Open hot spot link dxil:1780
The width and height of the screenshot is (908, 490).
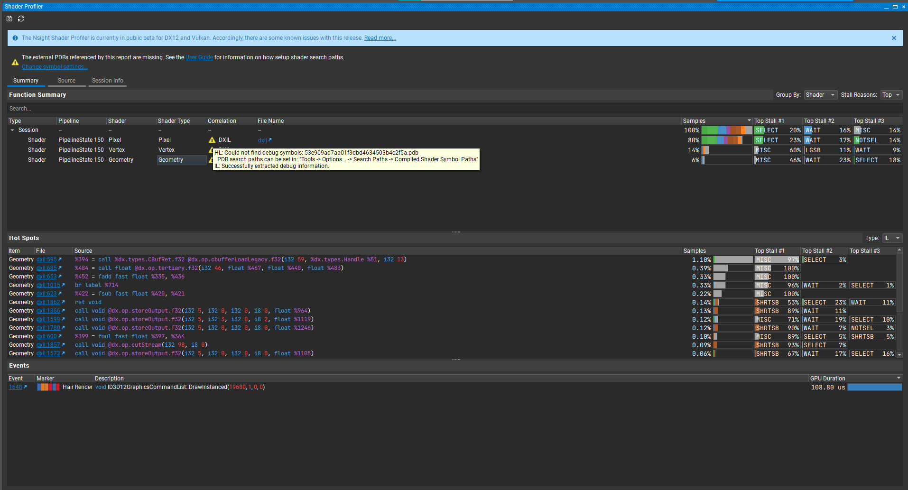pyautogui.click(x=48, y=328)
